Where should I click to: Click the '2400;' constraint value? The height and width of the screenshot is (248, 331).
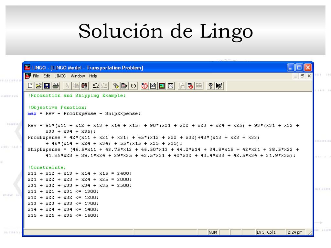point(124,173)
